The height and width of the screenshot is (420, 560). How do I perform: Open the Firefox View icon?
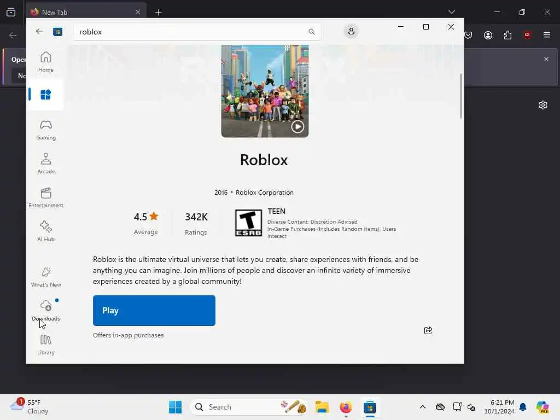tap(11, 12)
